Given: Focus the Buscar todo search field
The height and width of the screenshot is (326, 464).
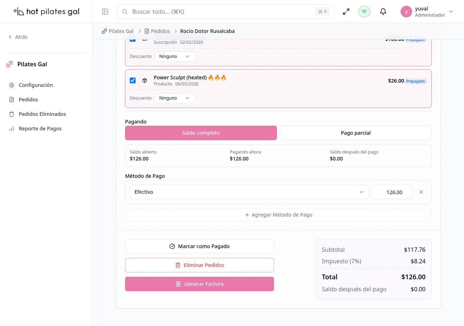Looking at the screenshot, I should pyautogui.click(x=225, y=12).
